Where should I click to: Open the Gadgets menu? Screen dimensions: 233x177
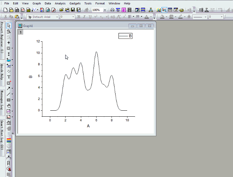(x=75, y=3)
